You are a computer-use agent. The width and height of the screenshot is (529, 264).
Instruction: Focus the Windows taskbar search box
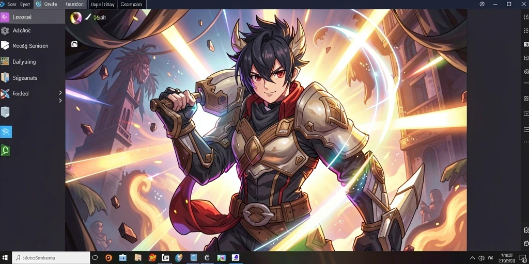click(51, 258)
